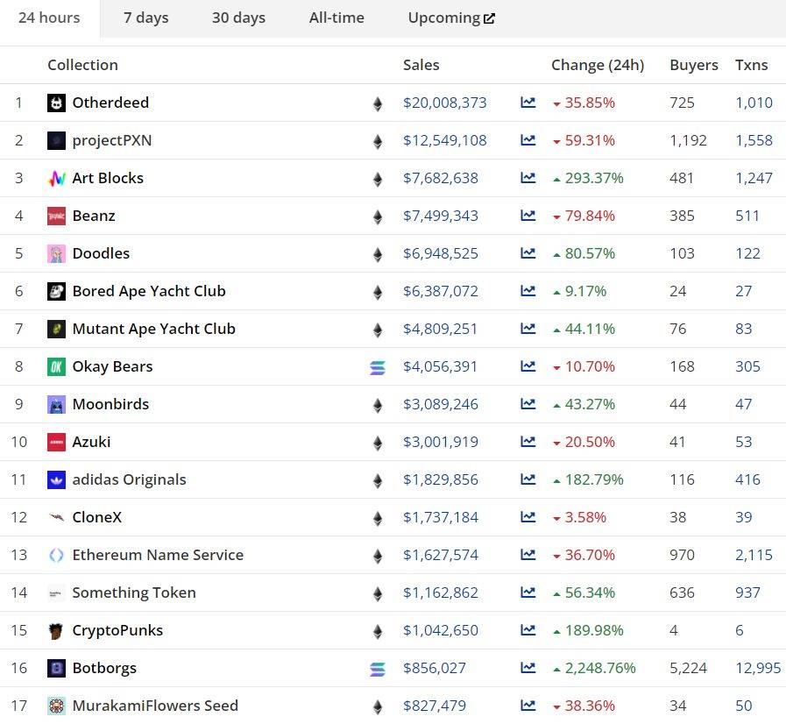Image resolution: width=786 pixels, height=724 pixels.
Task: Open the sales chart icon for Beanz
Action: (x=528, y=216)
